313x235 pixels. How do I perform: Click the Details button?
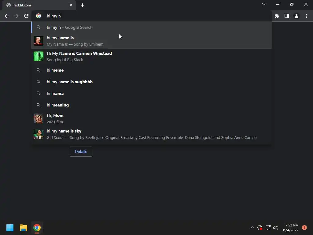click(x=81, y=151)
